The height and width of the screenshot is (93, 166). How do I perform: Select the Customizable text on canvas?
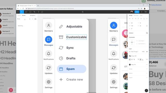77,37
